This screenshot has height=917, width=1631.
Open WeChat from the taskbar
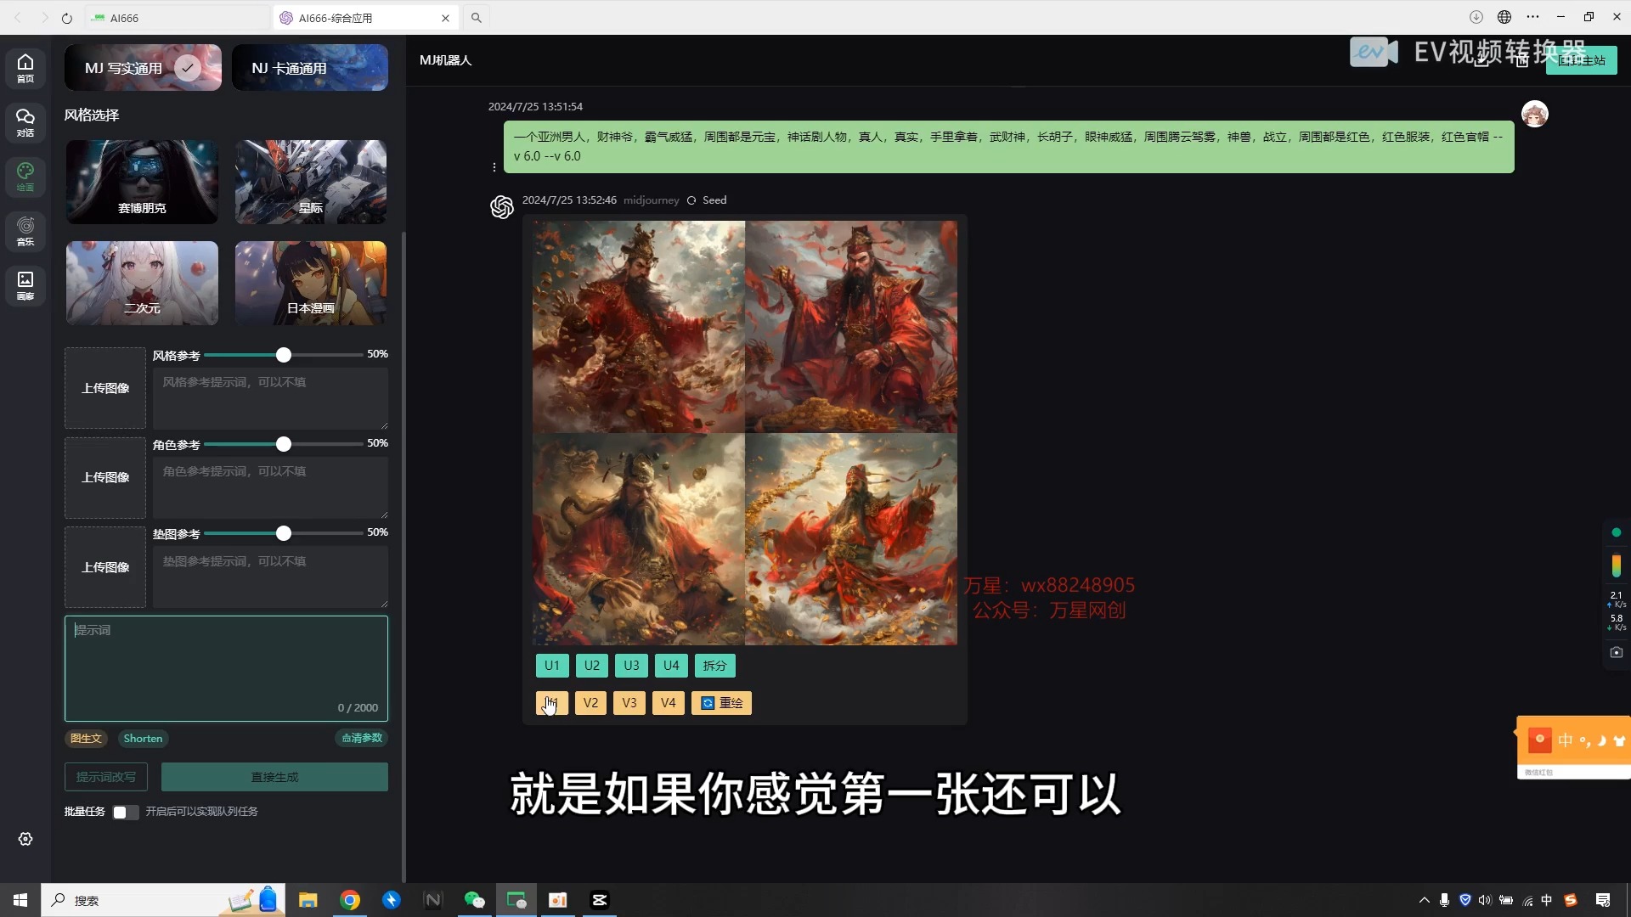474,900
